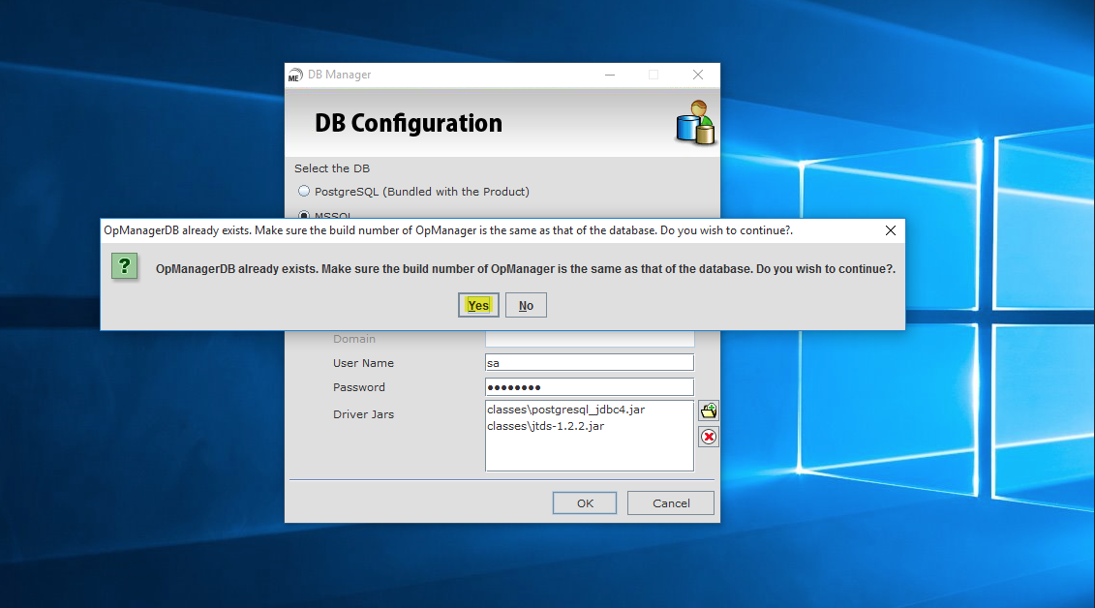Screen dimensions: 1095x608
Task: Select classes\postgresql_jdbc4.jar in Driver Jars list
Action: pyautogui.click(x=565, y=410)
